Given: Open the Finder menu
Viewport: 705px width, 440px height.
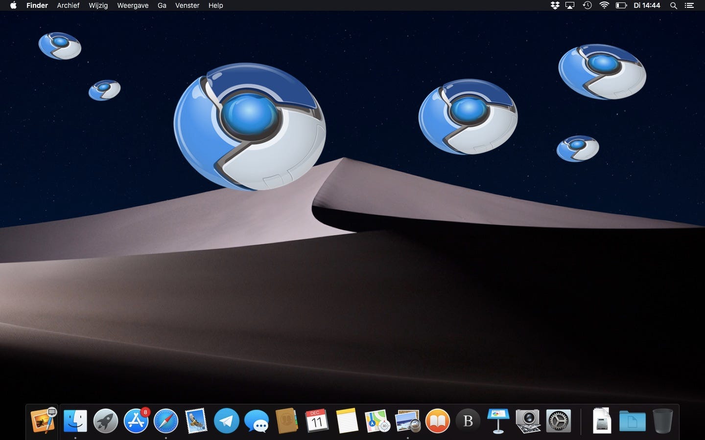Looking at the screenshot, I should pyautogui.click(x=37, y=5).
